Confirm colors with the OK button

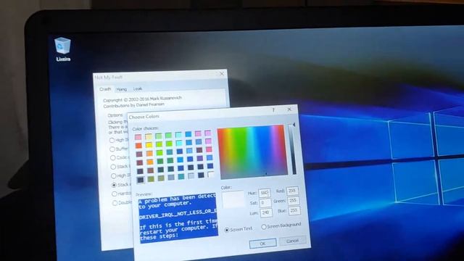[x=262, y=244]
